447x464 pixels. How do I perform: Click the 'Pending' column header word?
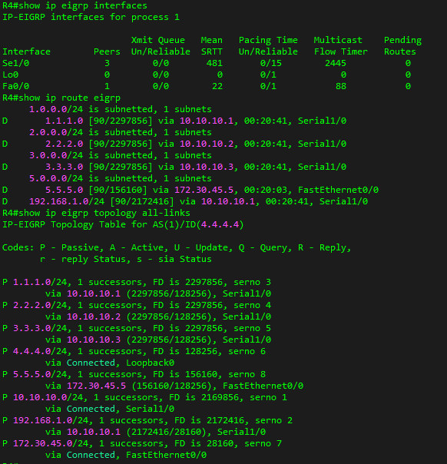coord(402,40)
